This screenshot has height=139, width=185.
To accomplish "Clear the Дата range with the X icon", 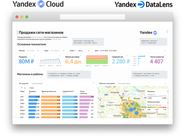I will [165, 51].
